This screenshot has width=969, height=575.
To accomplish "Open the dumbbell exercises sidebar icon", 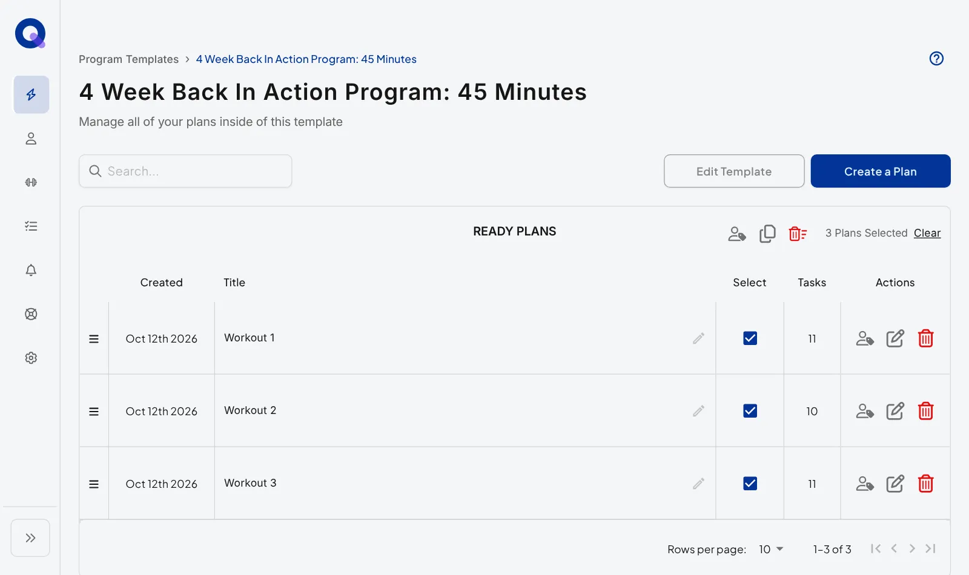I will (x=31, y=182).
